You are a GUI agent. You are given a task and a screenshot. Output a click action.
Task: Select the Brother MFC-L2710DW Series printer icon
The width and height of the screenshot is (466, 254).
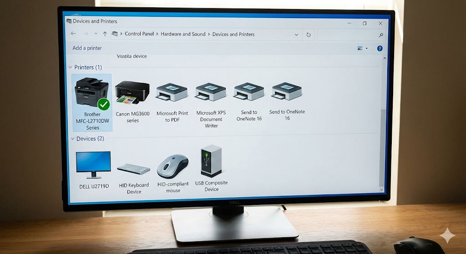point(91,93)
